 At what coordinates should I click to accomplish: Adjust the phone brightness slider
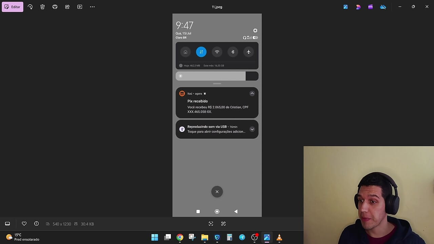[x=217, y=76]
